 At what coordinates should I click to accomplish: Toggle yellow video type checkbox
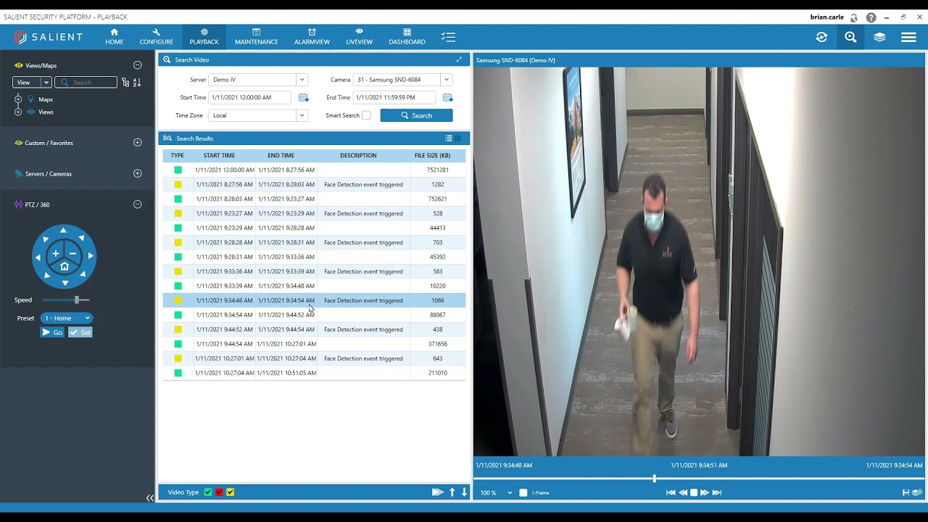[230, 492]
